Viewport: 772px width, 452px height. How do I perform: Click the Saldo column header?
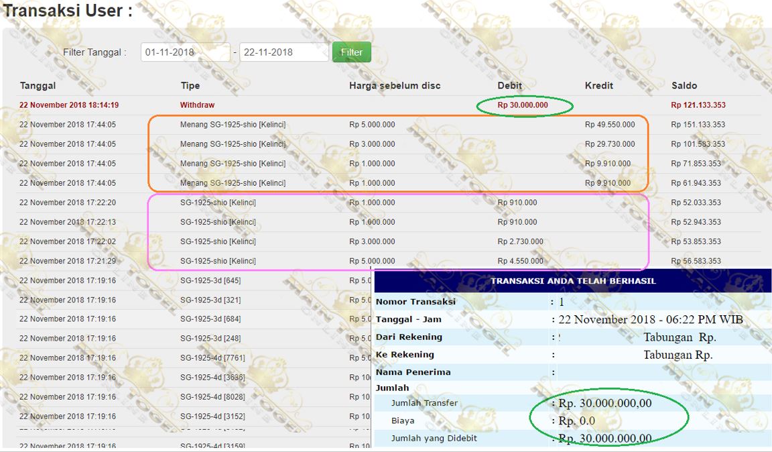click(684, 86)
